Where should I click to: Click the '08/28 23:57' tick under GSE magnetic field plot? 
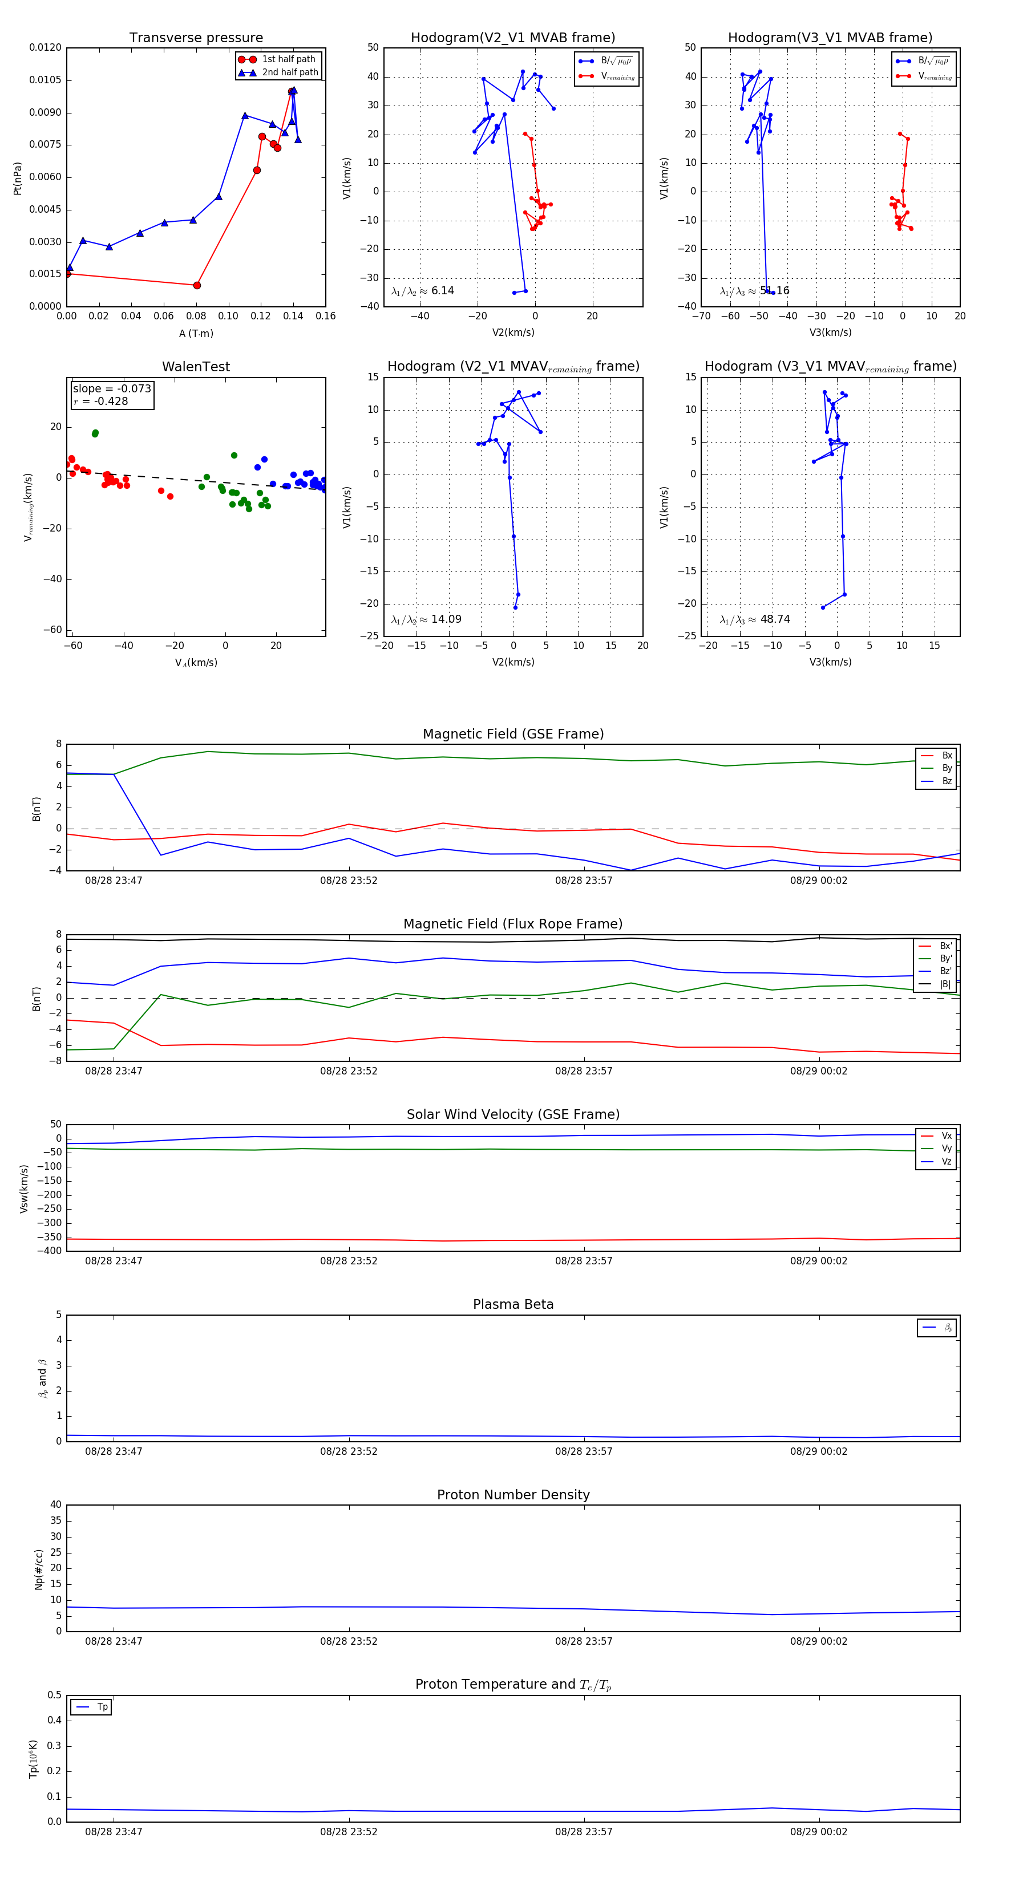[583, 881]
